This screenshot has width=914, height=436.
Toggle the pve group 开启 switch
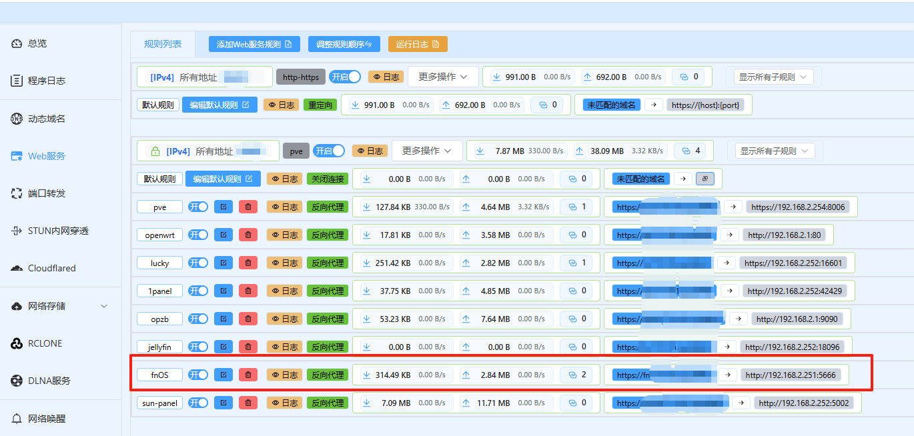pos(329,151)
